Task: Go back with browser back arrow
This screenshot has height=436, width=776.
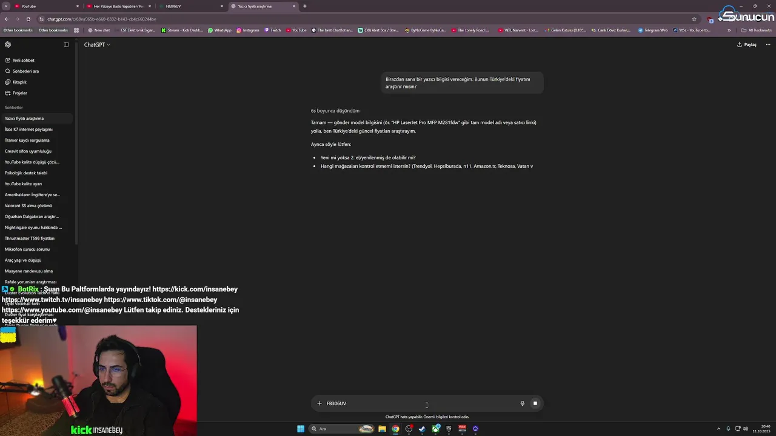Action: point(7,19)
